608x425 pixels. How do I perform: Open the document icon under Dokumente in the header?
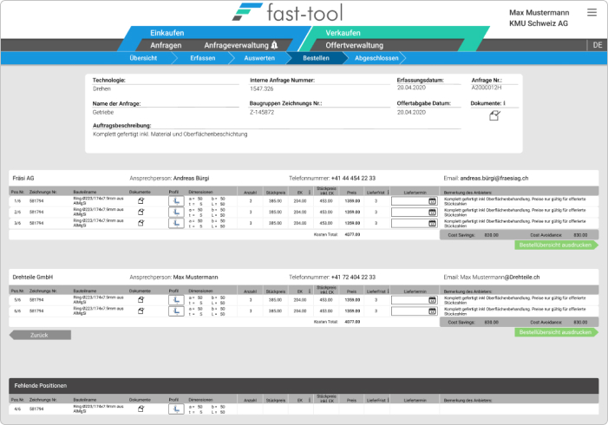tap(494, 115)
